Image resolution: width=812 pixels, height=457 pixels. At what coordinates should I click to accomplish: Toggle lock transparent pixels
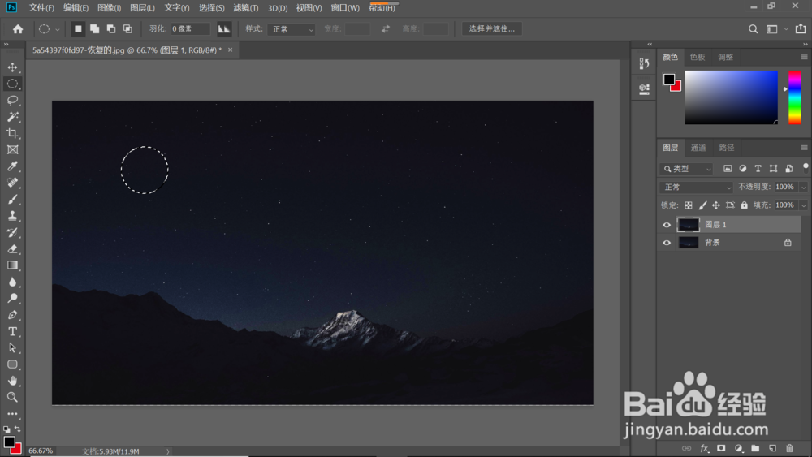(x=689, y=205)
